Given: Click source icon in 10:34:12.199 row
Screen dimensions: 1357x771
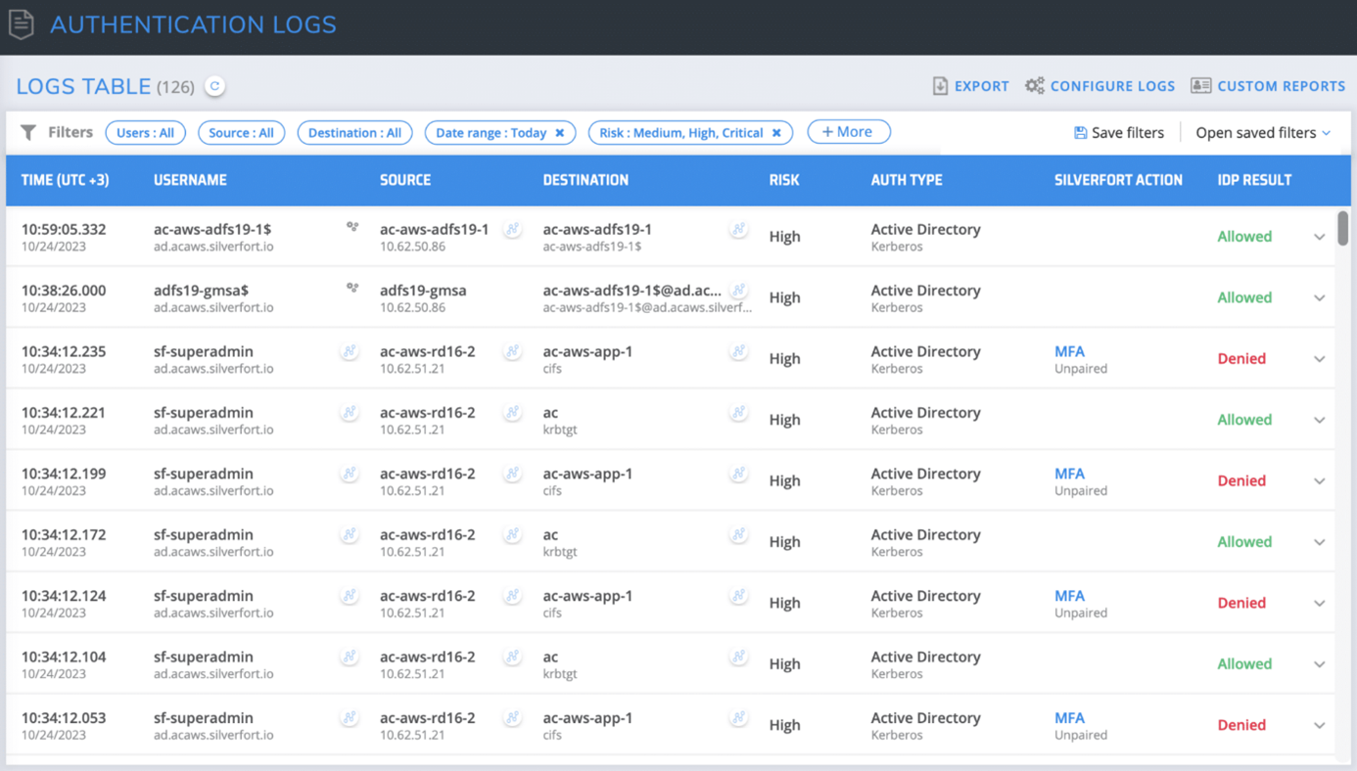Looking at the screenshot, I should 512,474.
